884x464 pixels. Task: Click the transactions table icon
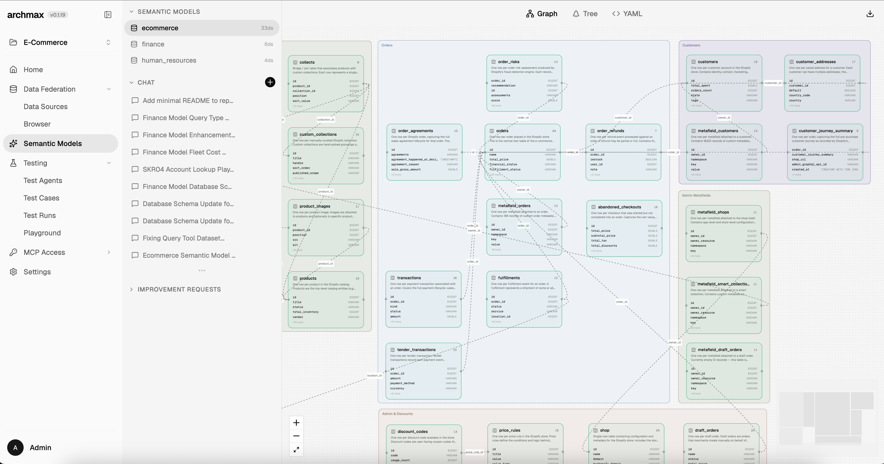(x=393, y=278)
